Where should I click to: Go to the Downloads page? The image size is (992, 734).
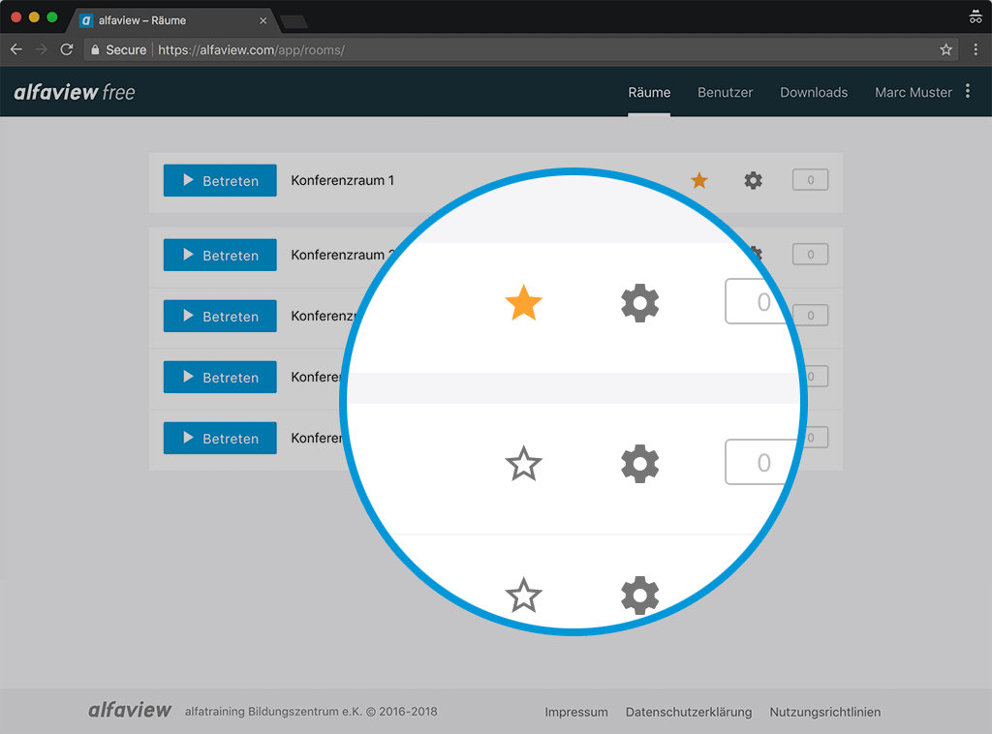(814, 92)
